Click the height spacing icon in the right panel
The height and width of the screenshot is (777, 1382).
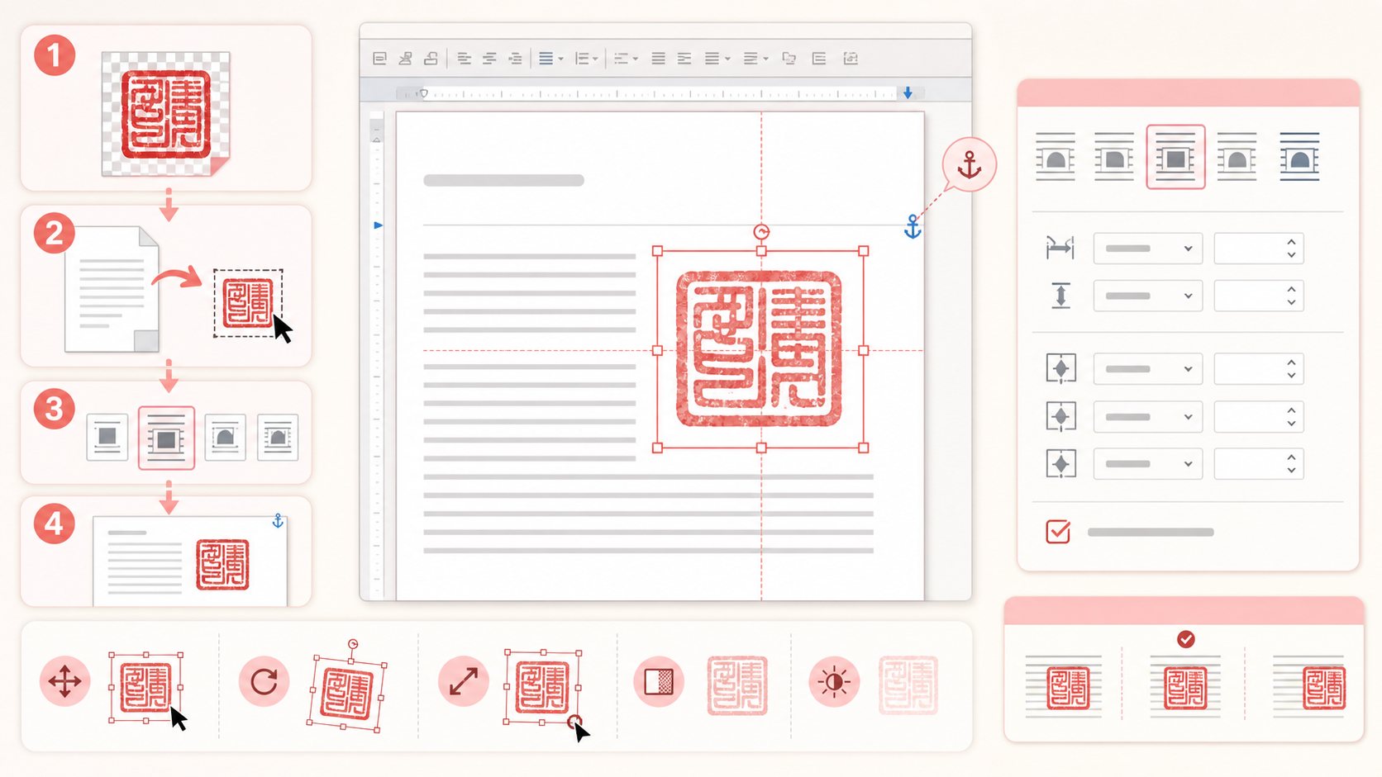pos(1060,296)
